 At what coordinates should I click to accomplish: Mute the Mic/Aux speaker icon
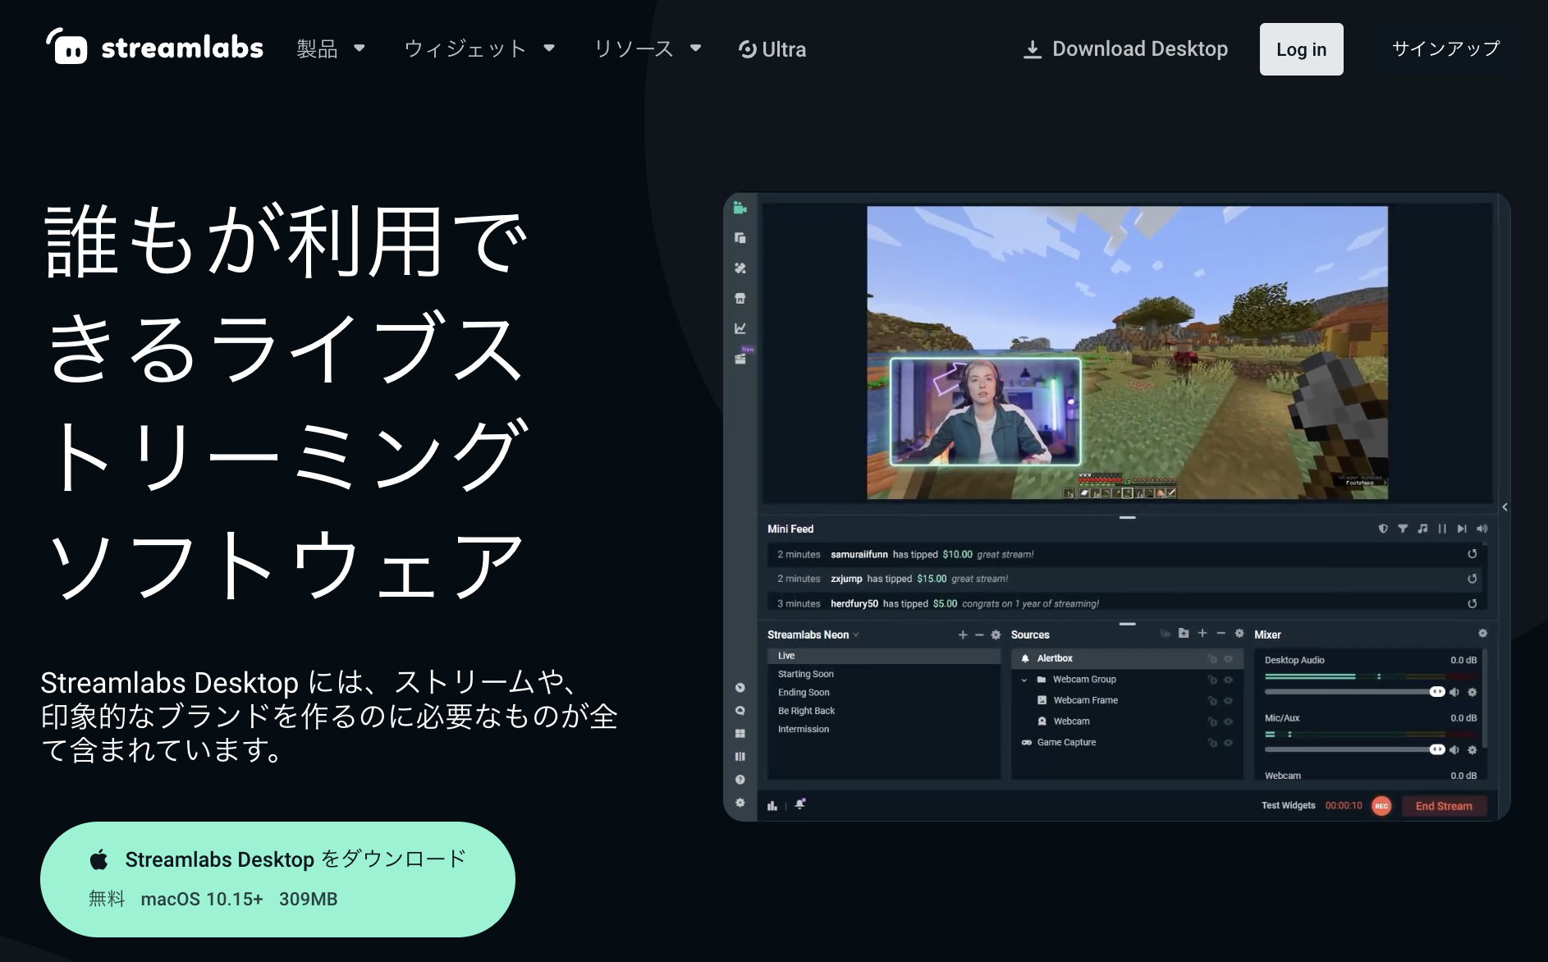click(1454, 750)
